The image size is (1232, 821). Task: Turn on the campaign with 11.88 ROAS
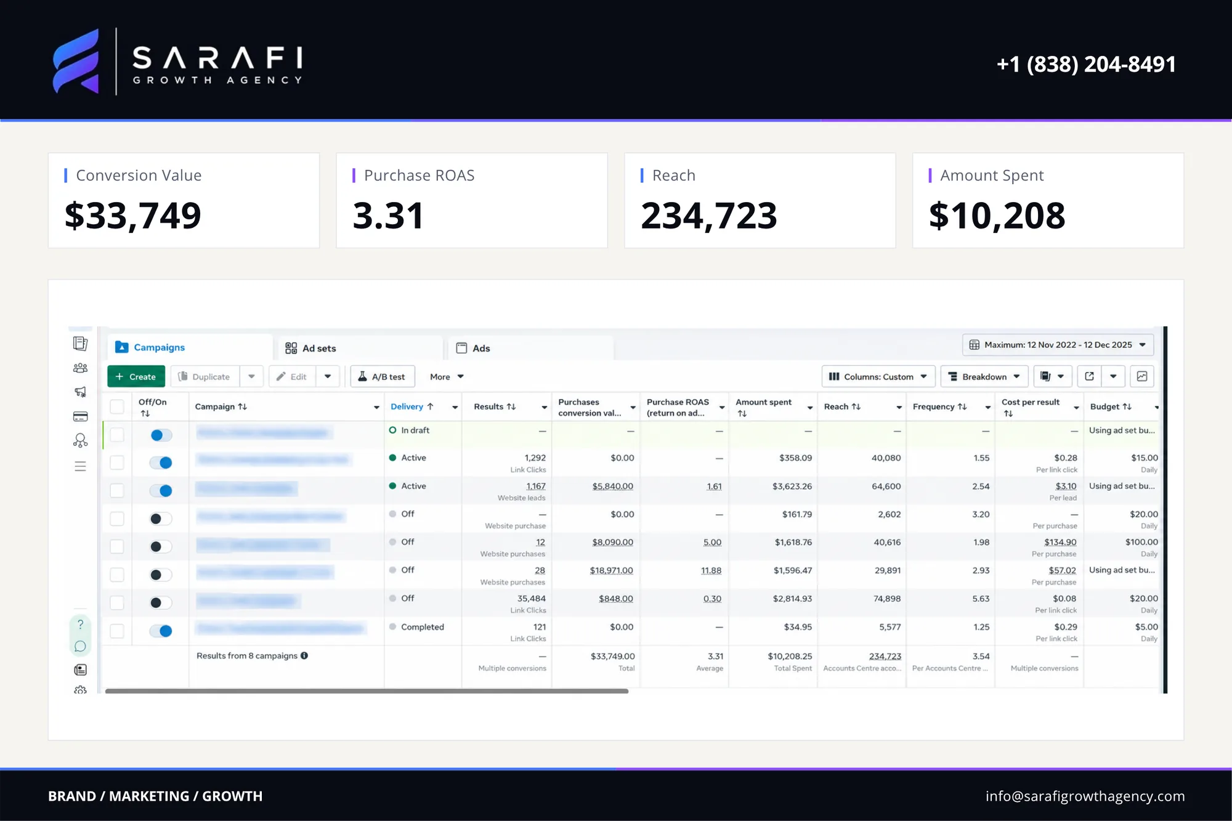tap(161, 575)
